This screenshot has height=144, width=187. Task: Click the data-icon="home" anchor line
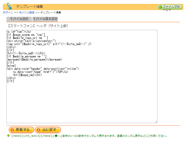click(x=41, y=72)
